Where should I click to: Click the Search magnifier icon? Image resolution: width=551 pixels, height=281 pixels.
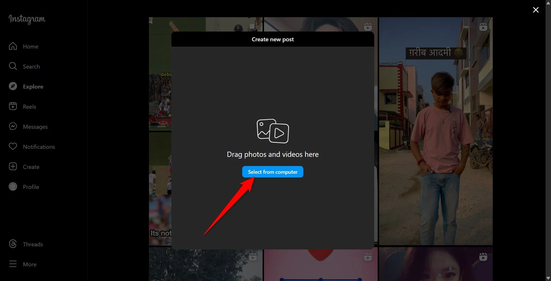pyautogui.click(x=13, y=66)
